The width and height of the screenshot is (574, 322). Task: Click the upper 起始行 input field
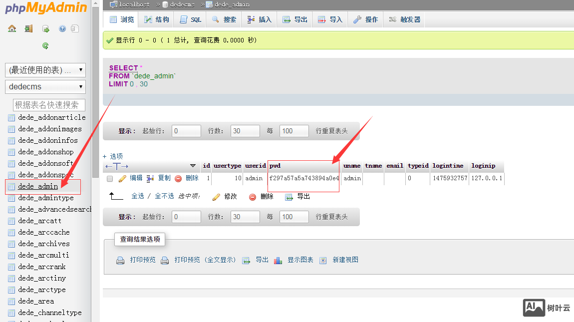click(x=186, y=131)
